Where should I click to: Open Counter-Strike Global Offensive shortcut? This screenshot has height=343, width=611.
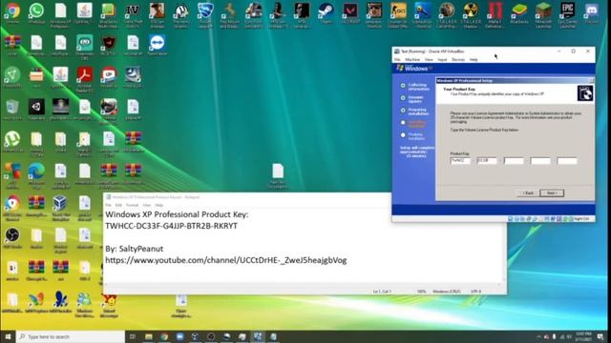pos(398,10)
